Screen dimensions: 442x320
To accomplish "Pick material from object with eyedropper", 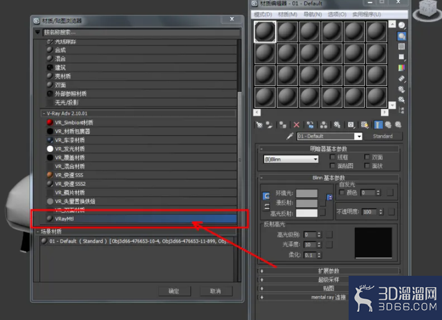I will [289, 136].
